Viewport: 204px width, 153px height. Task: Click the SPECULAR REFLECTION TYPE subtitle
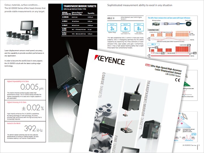75,9
